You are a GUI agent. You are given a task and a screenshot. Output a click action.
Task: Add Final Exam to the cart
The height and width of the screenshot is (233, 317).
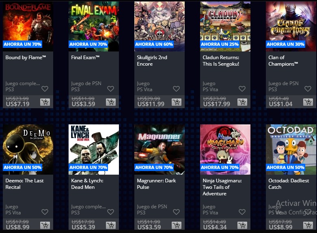111,102
